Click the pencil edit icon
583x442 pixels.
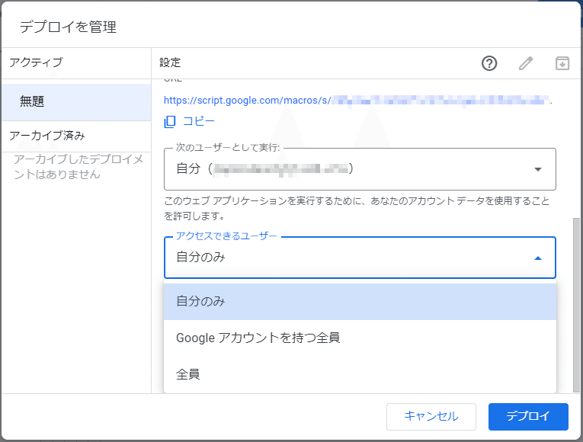click(526, 63)
